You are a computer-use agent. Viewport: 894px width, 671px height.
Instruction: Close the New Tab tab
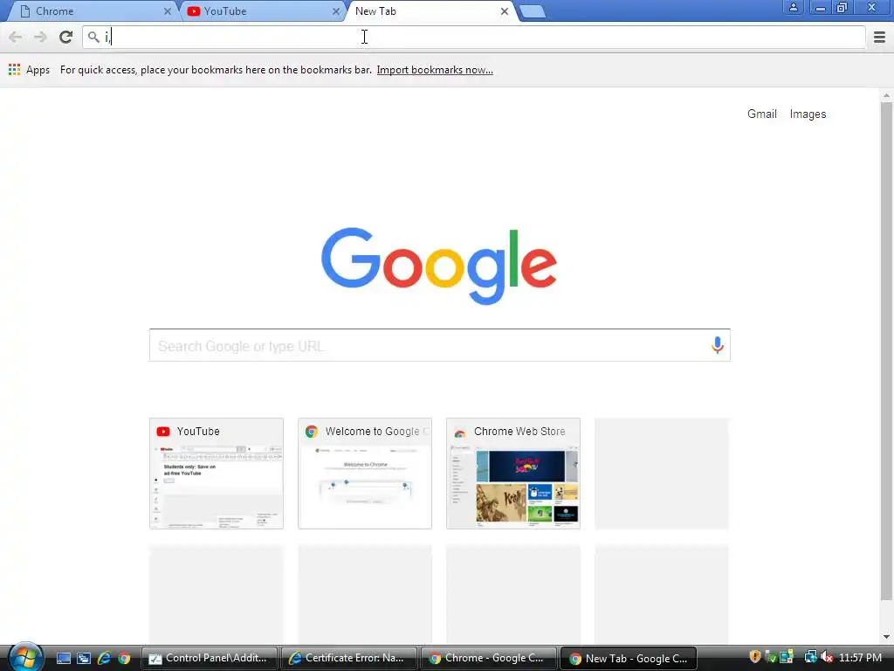pyautogui.click(x=504, y=11)
